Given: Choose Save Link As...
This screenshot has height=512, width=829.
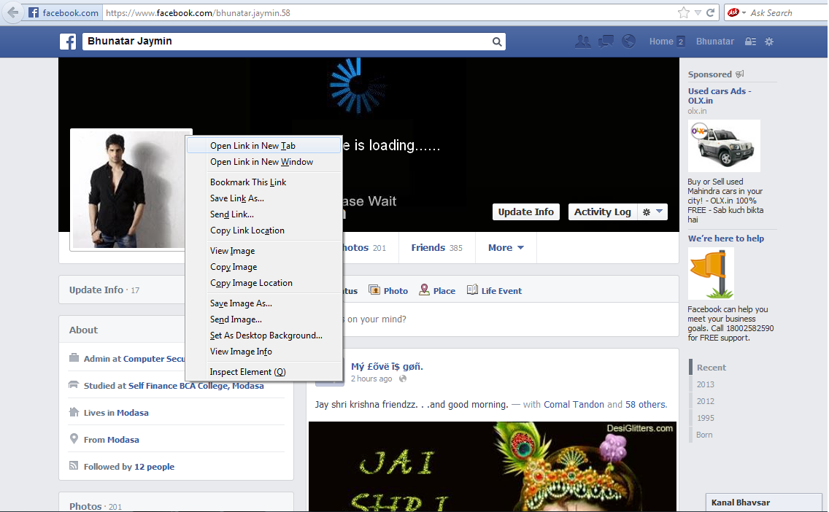Looking at the screenshot, I should click(x=263, y=198).
